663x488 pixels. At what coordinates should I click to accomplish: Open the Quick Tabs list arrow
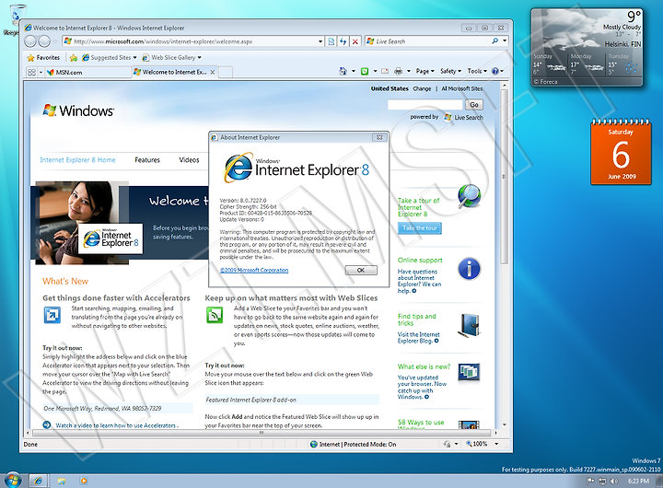pyautogui.click(x=41, y=73)
